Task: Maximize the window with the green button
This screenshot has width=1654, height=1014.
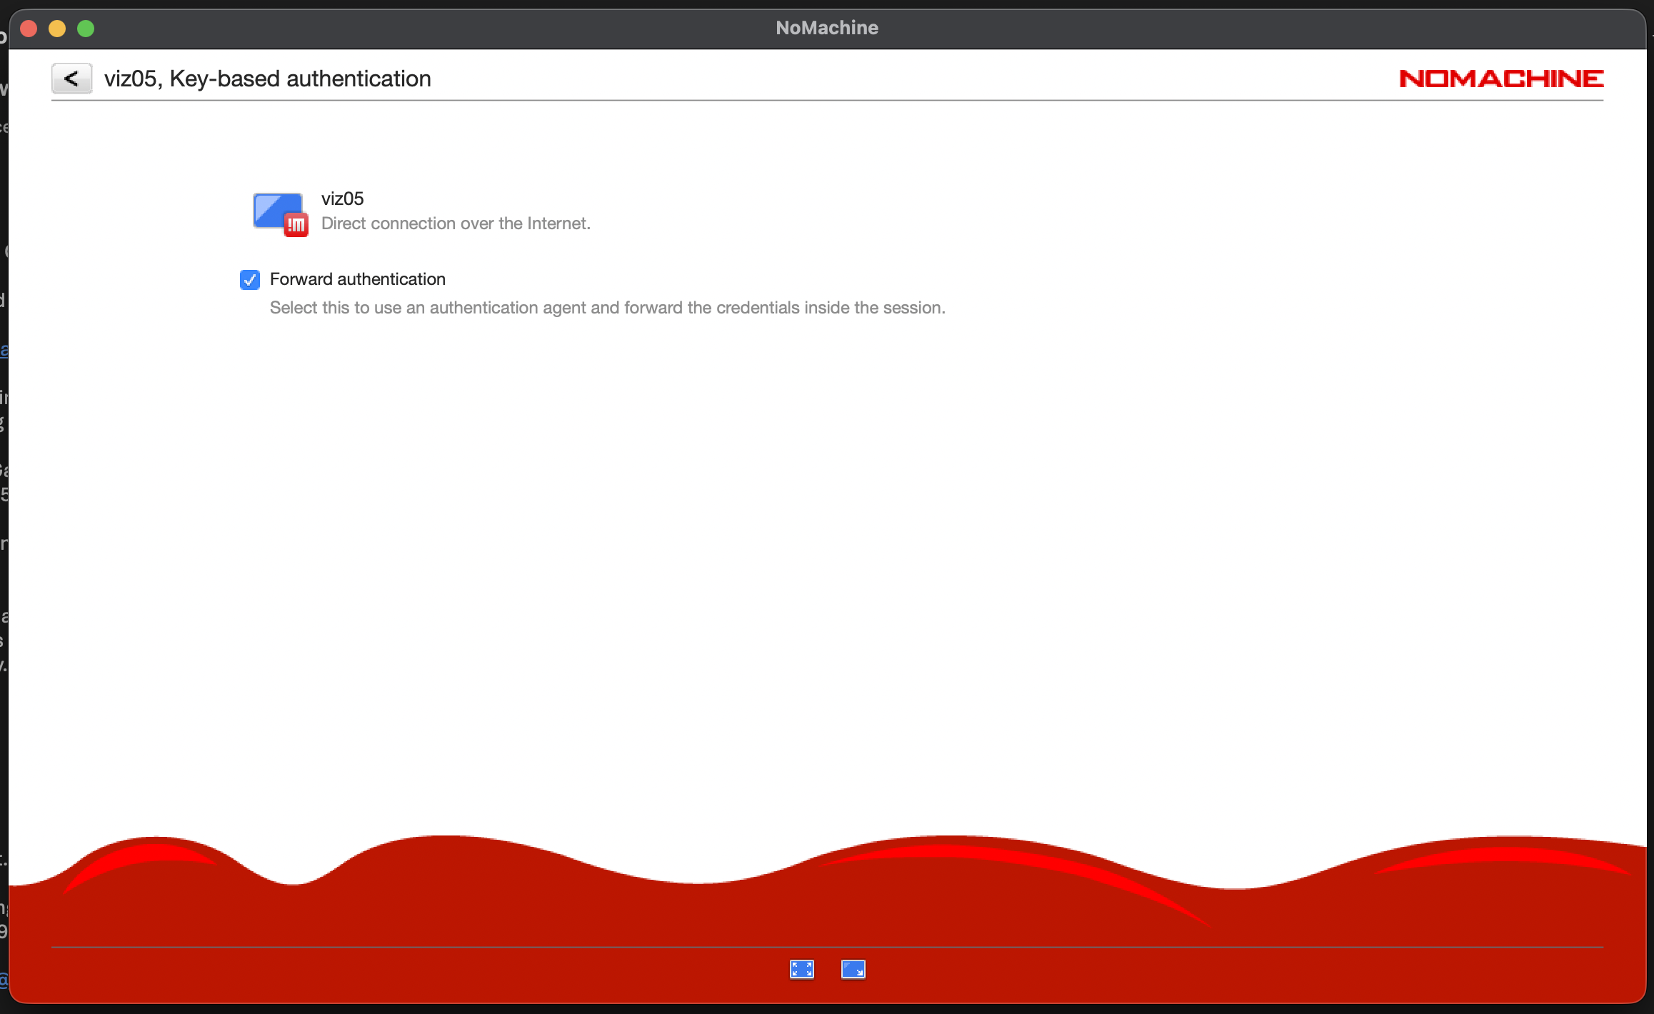Action: 86,29
